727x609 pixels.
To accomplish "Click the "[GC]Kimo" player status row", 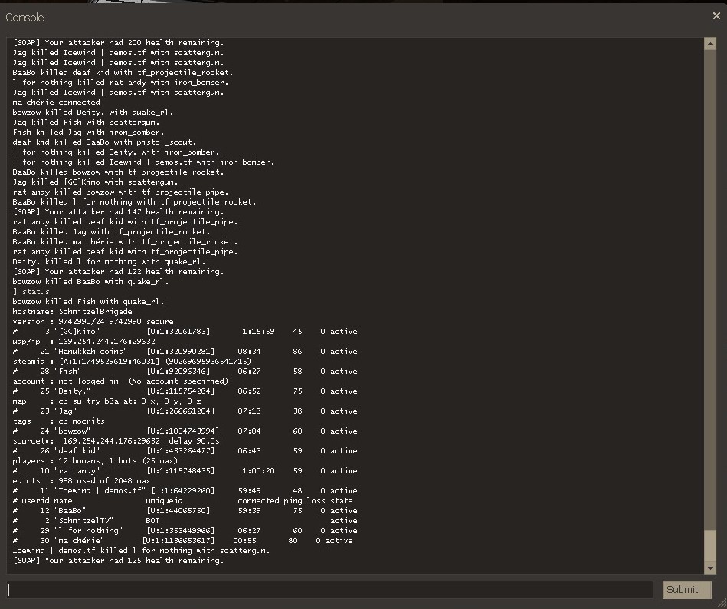I will (184, 332).
